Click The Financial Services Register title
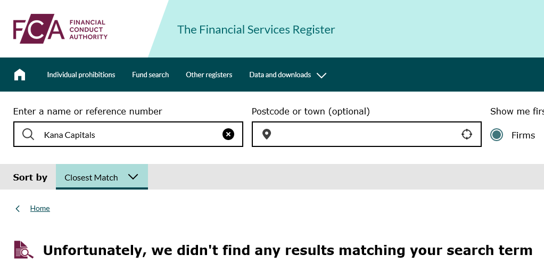Image resolution: width=544 pixels, height=271 pixels. [256, 30]
